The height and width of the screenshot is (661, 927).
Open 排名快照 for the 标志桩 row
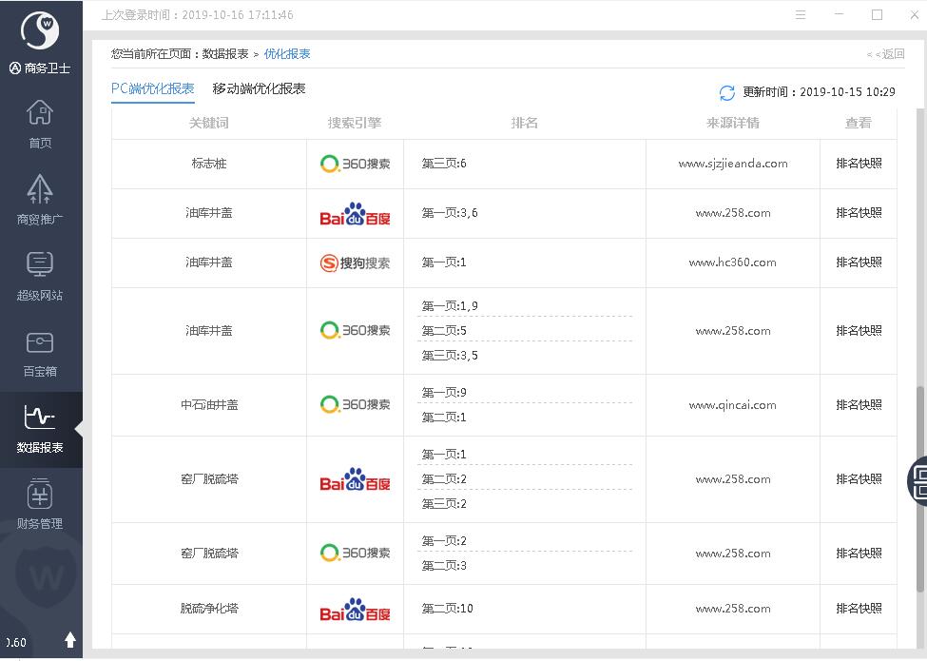coord(859,164)
